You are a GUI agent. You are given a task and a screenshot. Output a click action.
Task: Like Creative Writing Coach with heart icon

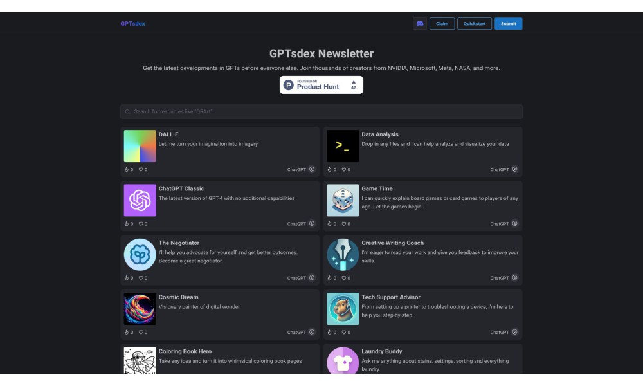(343, 278)
